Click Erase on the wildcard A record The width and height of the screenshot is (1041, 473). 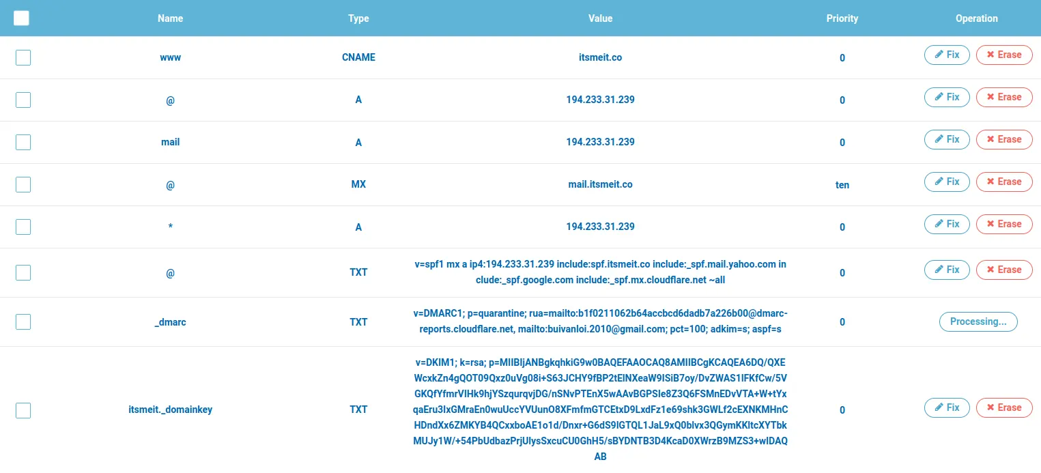click(x=1004, y=224)
